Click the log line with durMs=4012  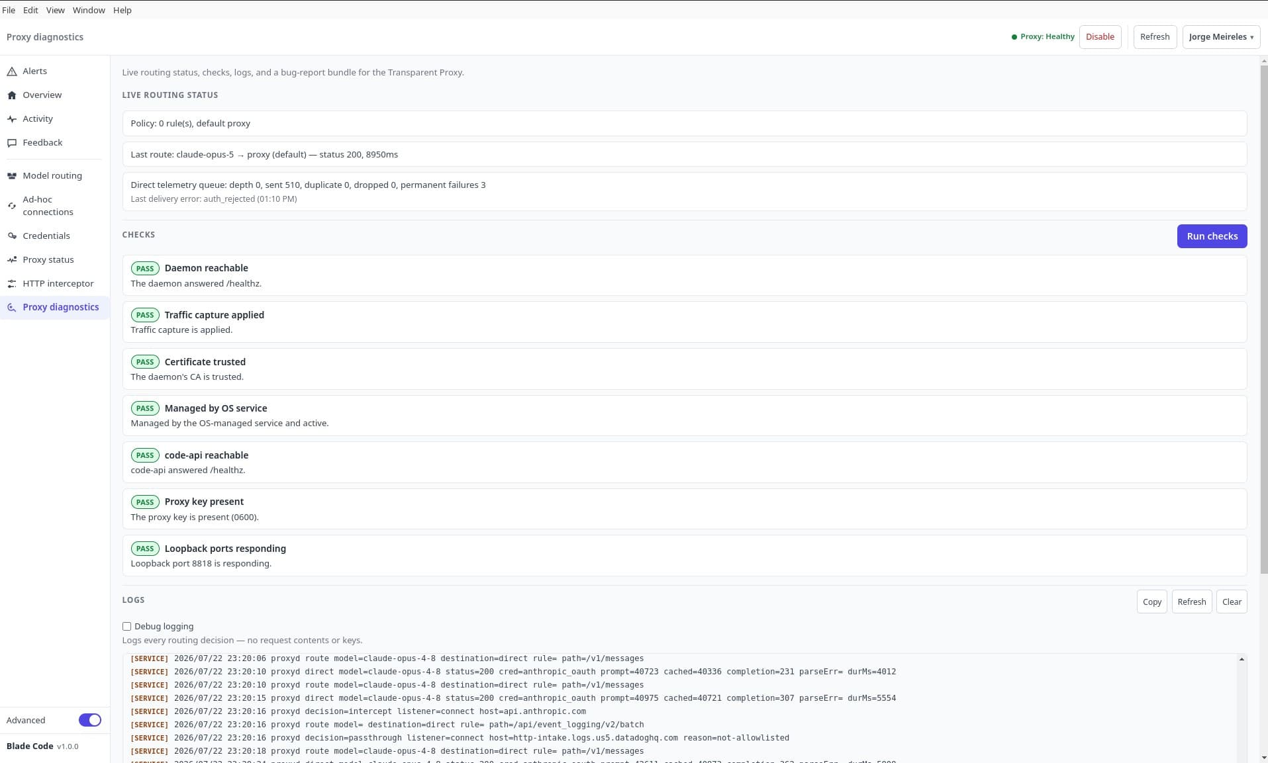513,672
